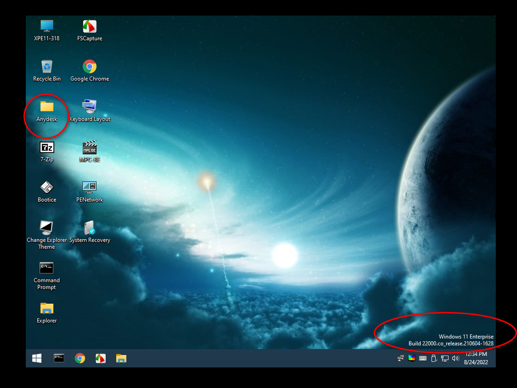Viewport: 517px width, 388px height.
Task: Click the networked computers tray icon
Action: tap(400, 358)
